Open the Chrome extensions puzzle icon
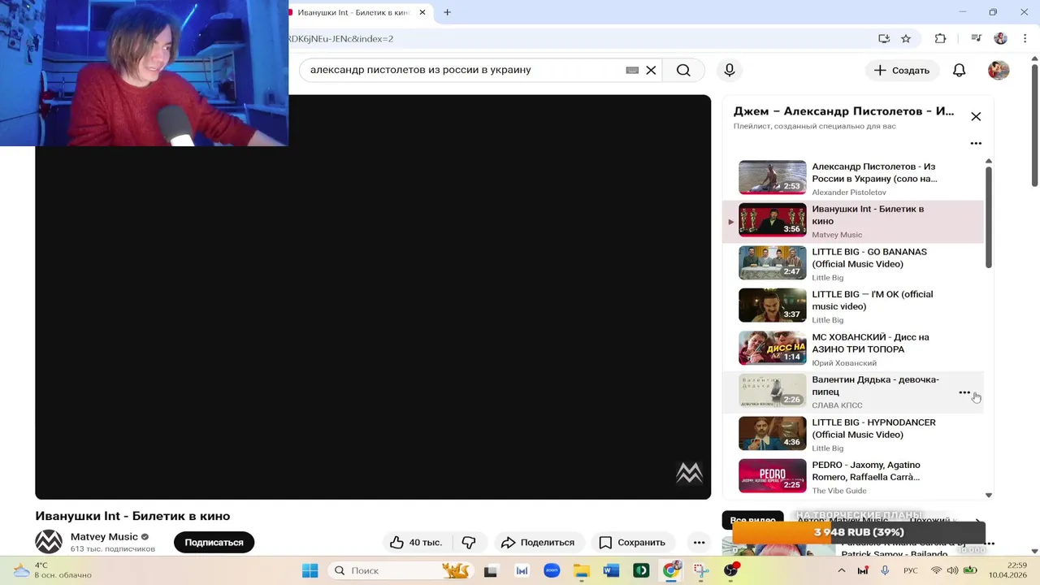 (940, 38)
